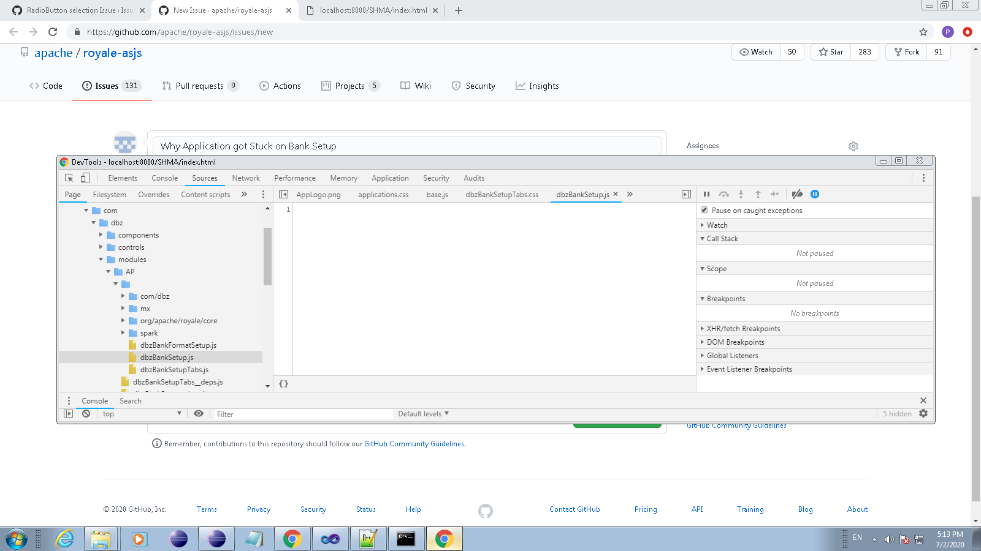The height and width of the screenshot is (551, 981).
Task: Open the Pull requests tab on GitHub
Action: tap(200, 86)
